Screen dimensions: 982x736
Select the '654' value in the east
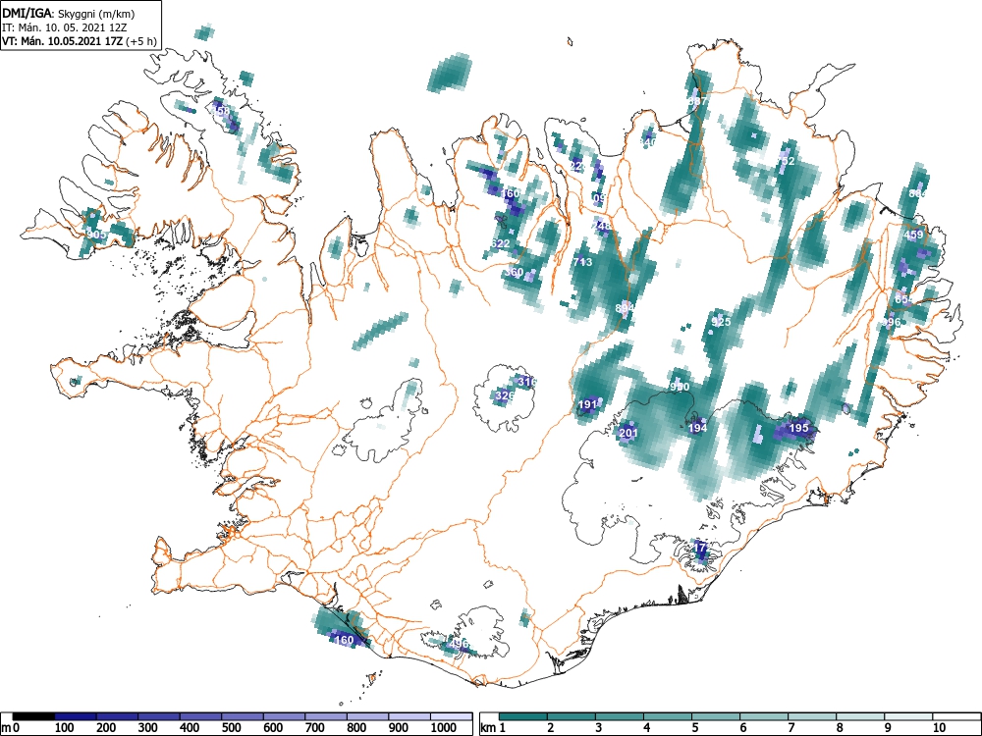click(903, 299)
